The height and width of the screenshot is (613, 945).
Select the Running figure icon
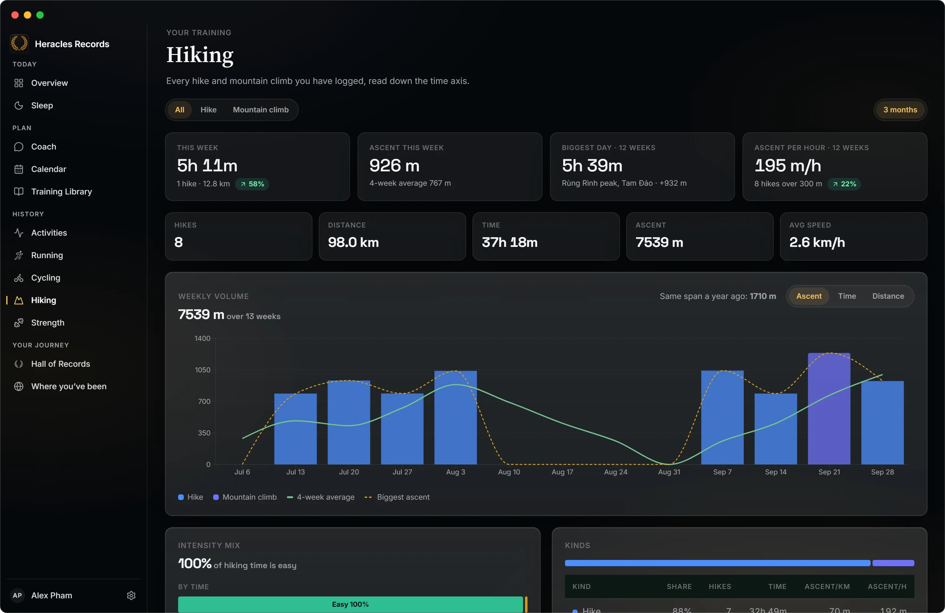point(19,255)
